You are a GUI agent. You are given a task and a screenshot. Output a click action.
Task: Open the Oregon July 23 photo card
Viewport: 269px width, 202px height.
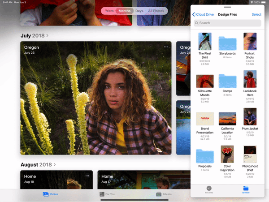(x=96, y=98)
